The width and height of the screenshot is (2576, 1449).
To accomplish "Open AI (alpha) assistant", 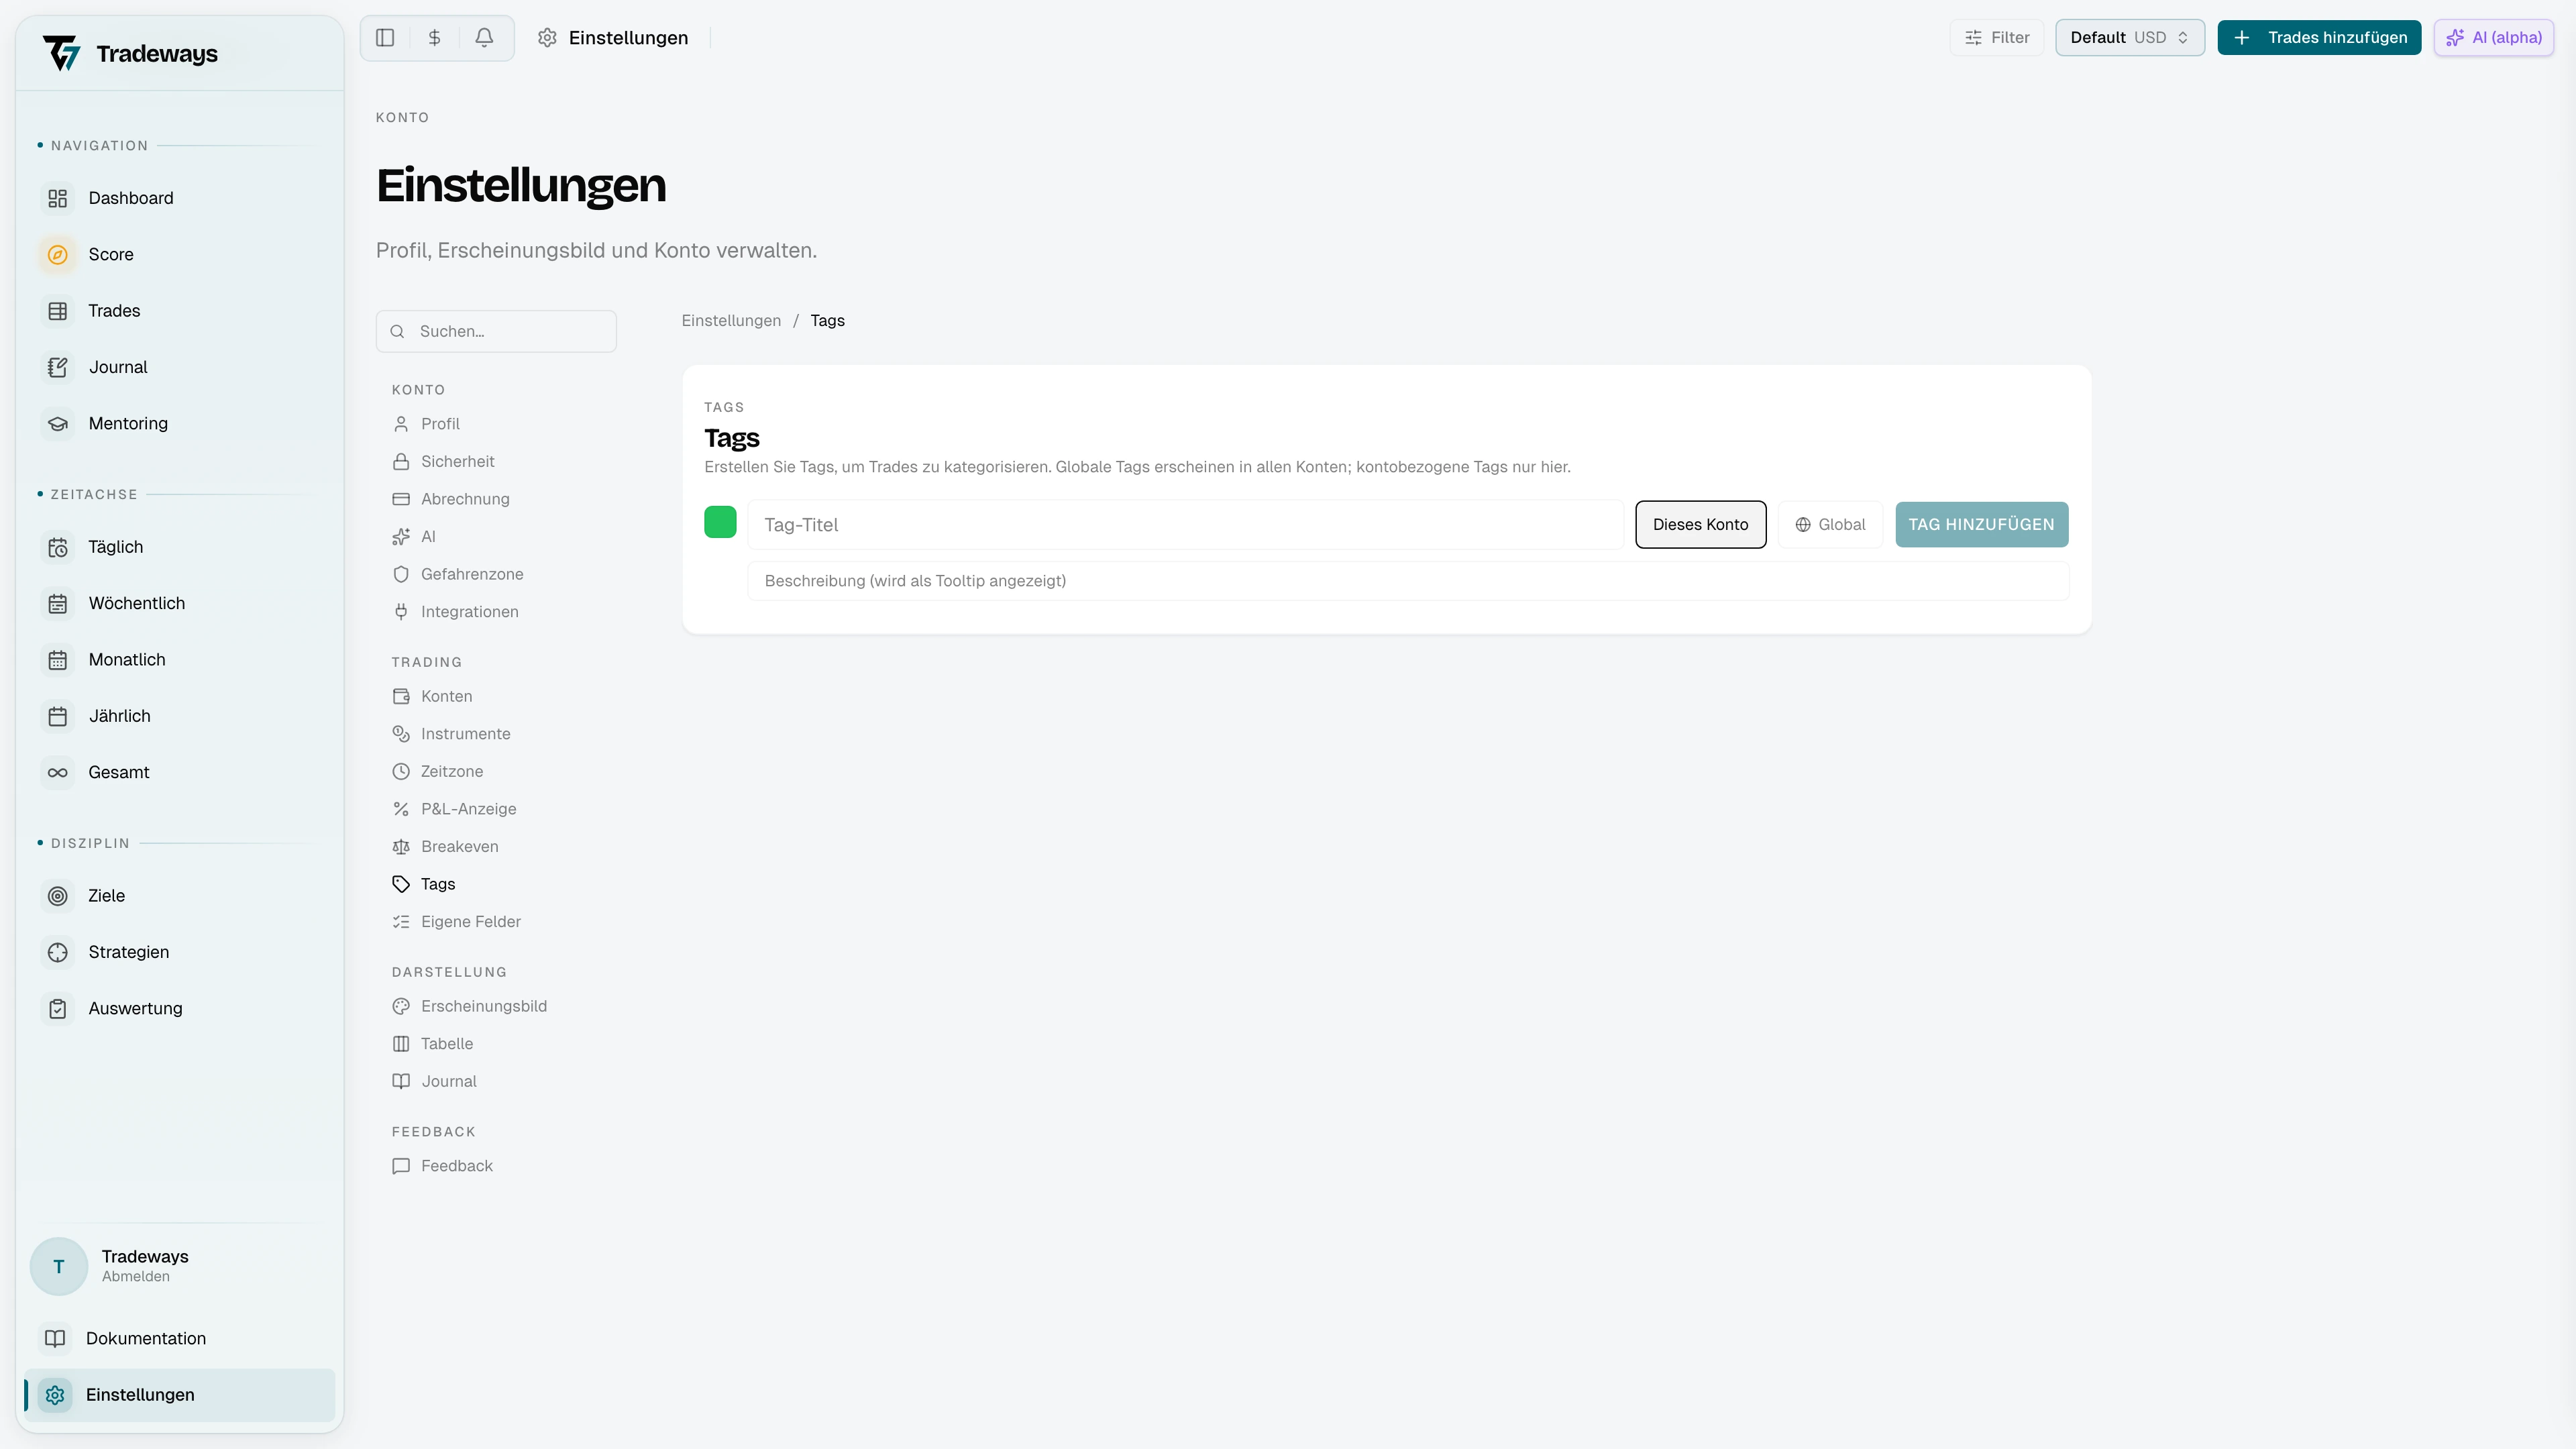I will [2493, 38].
